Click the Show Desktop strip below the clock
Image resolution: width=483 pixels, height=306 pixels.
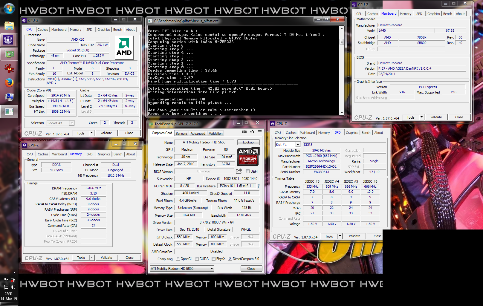[x=9, y=304]
